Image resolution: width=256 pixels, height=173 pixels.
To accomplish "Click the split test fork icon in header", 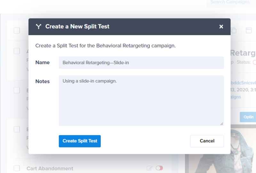I will [x=38, y=26].
